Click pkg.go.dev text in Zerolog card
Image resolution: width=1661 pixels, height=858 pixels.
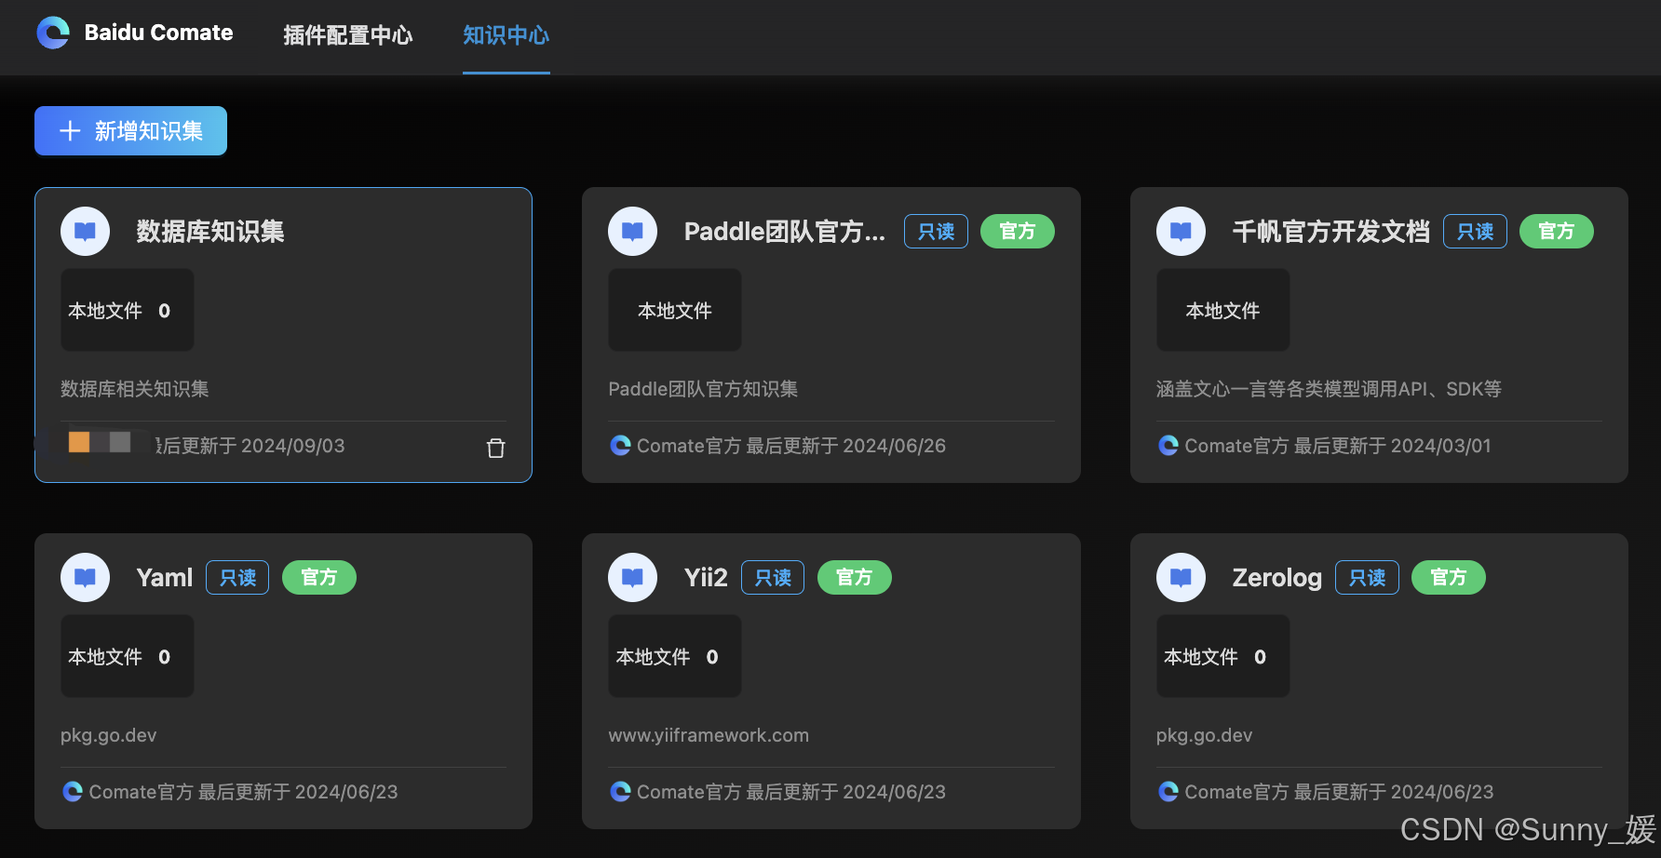click(x=1205, y=735)
